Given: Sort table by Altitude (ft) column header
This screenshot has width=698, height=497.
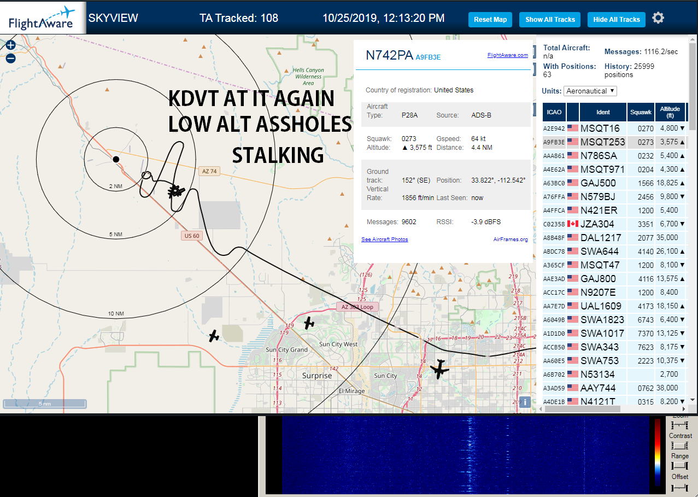Looking at the screenshot, I should pos(670,112).
